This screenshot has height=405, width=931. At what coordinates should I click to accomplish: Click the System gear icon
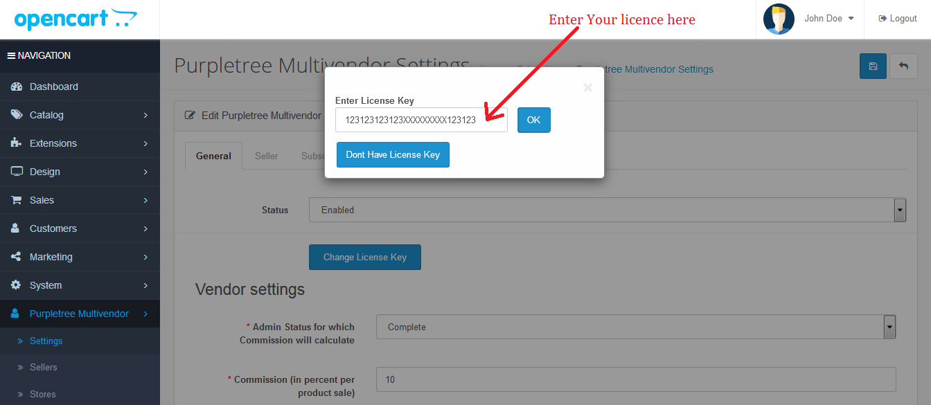16,285
